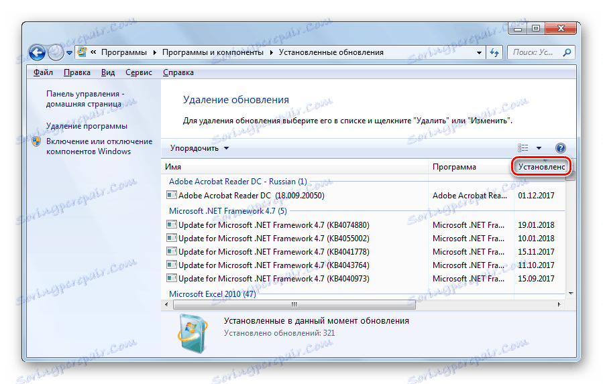Sort by the Установлено column header

541,167
